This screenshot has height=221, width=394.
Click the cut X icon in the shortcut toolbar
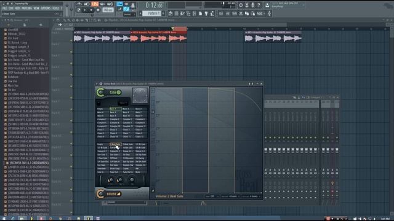[241, 14]
